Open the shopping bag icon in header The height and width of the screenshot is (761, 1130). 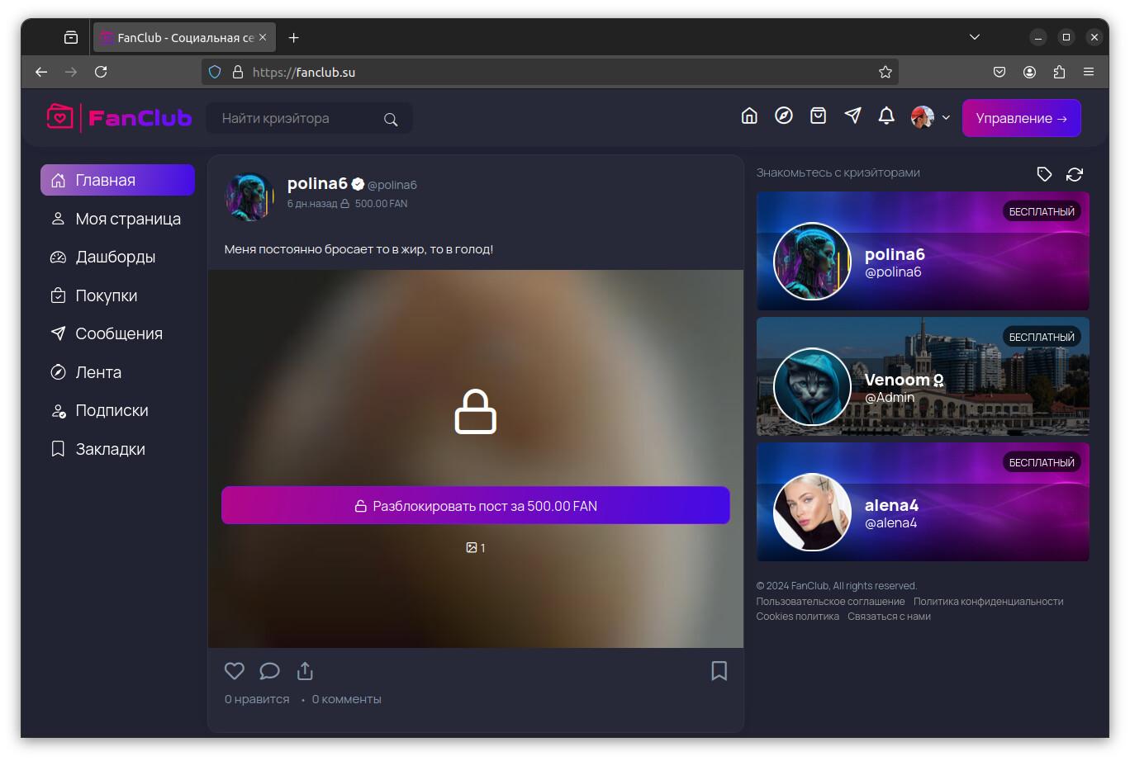[818, 116]
